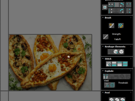Click Stitch Custom icon

125,64
